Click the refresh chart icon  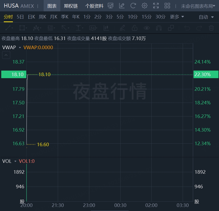pyautogui.click(x=133, y=6)
